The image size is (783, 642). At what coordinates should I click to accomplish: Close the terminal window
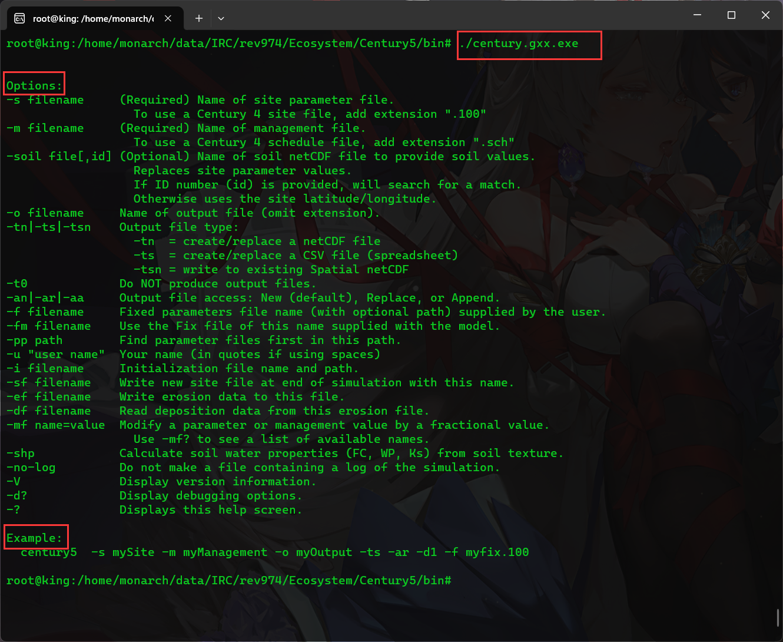(765, 15)
